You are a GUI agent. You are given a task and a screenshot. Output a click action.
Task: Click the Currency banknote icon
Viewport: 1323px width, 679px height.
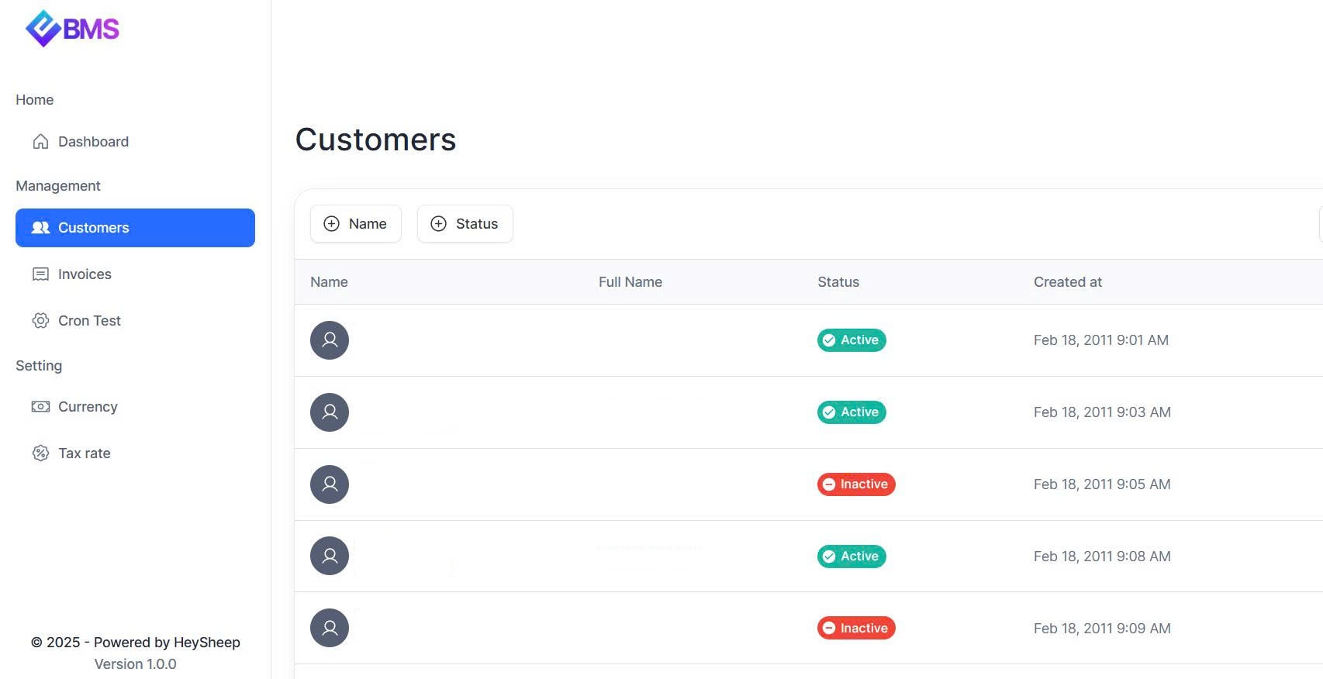pos(40,407)
